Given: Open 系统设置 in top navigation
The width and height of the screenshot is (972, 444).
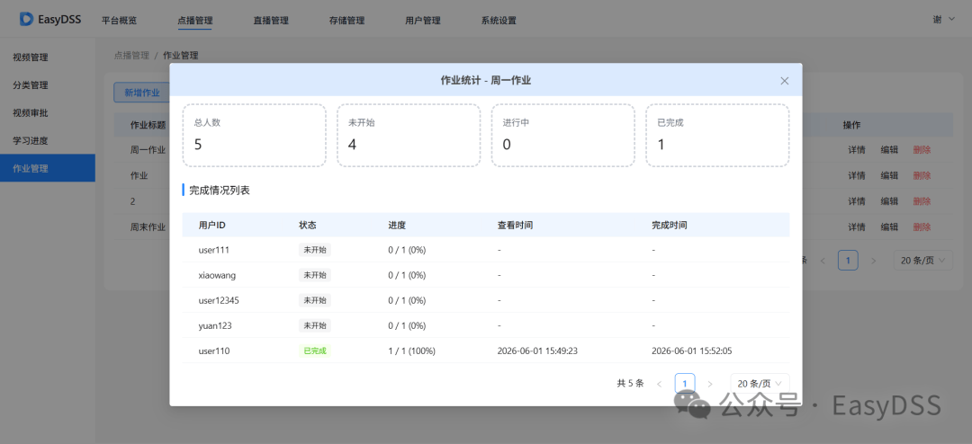Looking at the screenshot, I should click(499, 20).
